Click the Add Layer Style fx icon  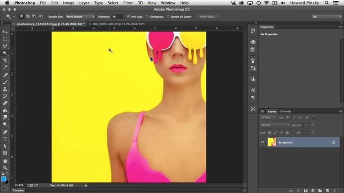point(298,191)
